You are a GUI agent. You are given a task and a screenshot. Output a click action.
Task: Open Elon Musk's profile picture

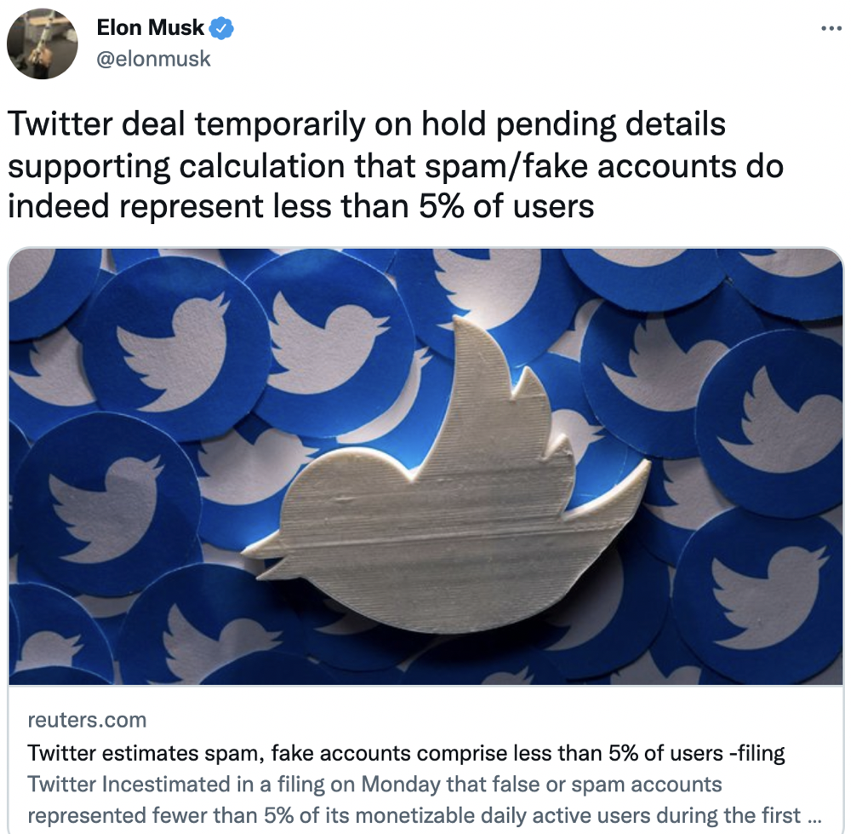coord(43,43)
